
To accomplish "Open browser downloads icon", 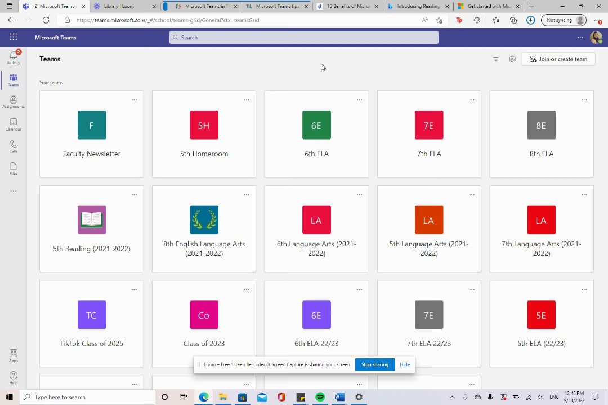I will click(531, 20).
